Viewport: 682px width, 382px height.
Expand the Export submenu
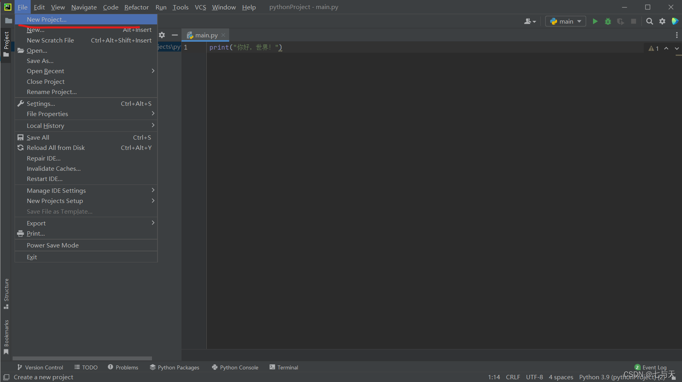[86, 223]
